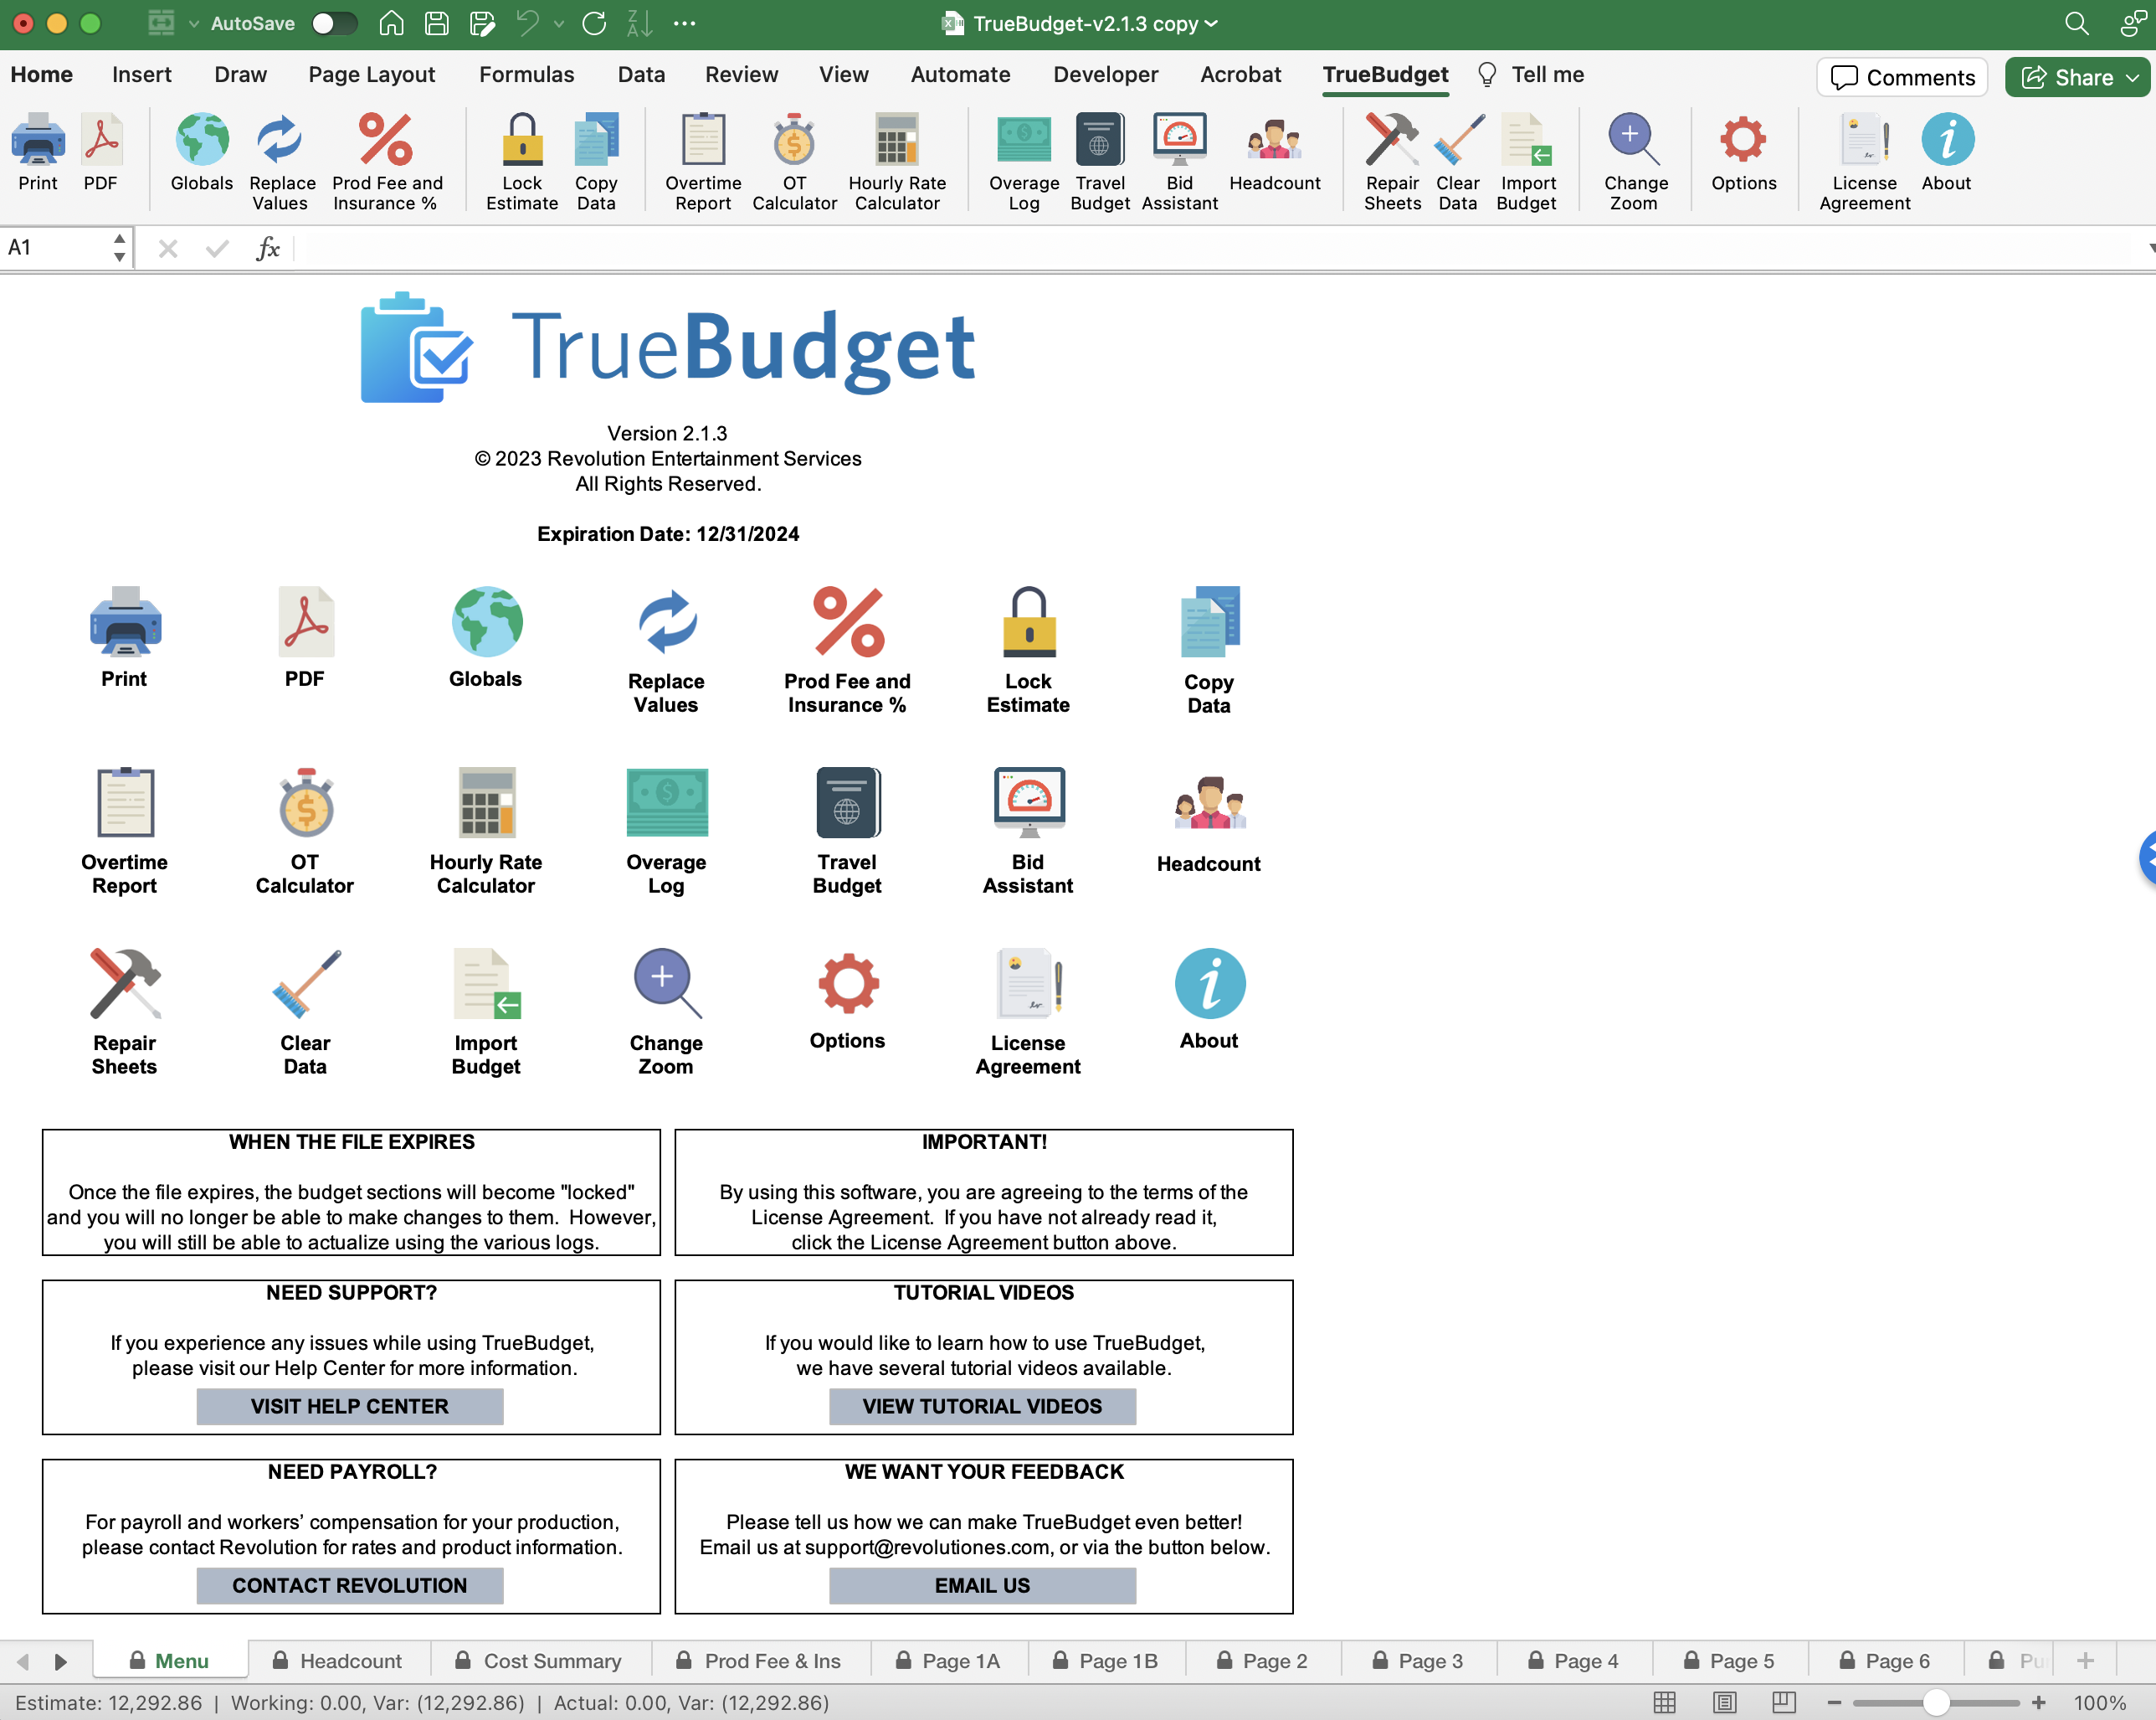Go to the Page 3 sheet tab
Image resolution: width=2156 pixels, height=1720 pixels.
1418,1660
